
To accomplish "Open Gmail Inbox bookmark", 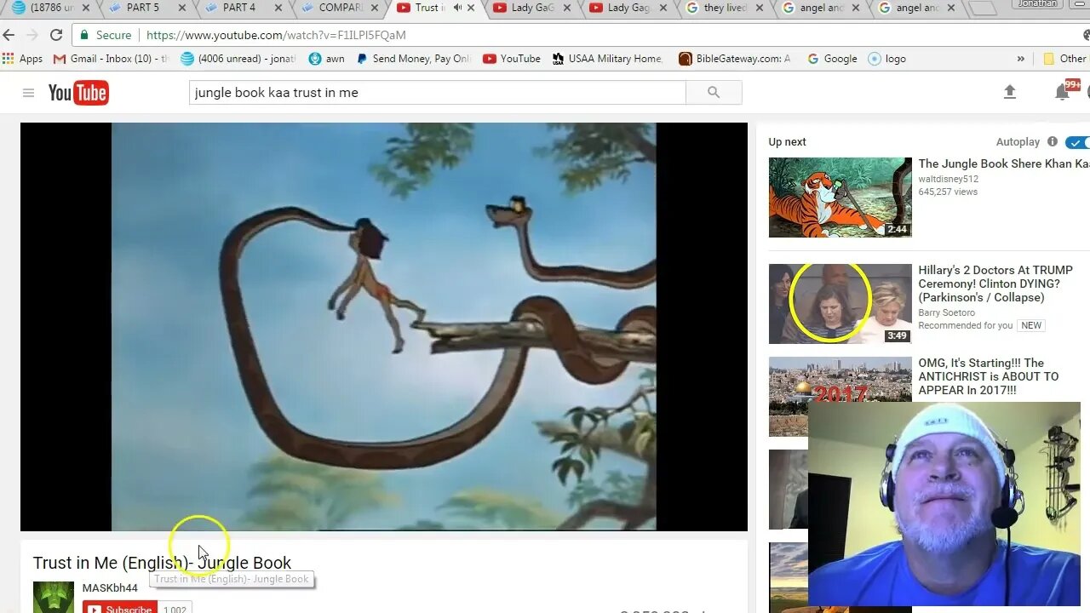I will (x=111, y=59).
